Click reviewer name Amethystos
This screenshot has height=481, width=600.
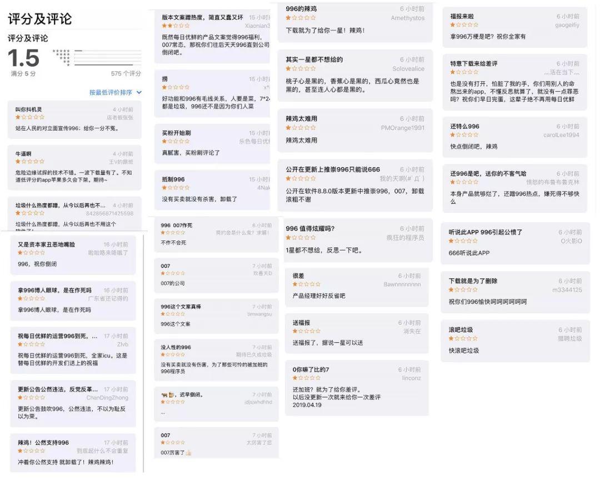point(408,18)
